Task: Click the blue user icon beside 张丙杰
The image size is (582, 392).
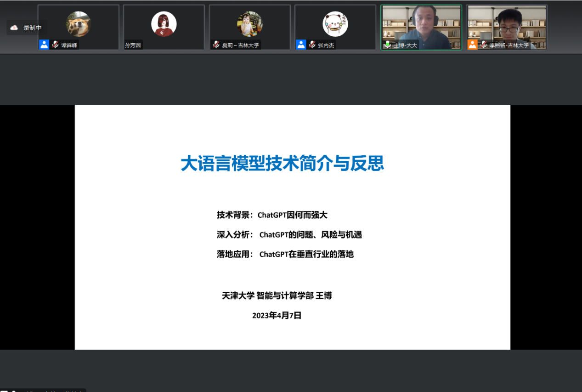Action: point(301,45)
